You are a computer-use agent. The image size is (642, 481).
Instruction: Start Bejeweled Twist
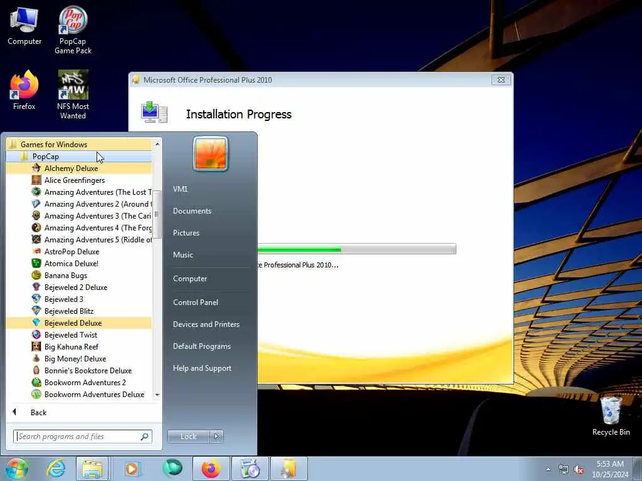(78, 334)
